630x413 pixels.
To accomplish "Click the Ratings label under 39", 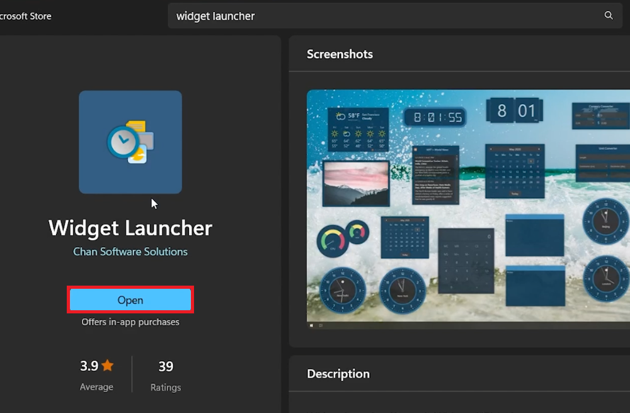I will click(x=166, y=387).
